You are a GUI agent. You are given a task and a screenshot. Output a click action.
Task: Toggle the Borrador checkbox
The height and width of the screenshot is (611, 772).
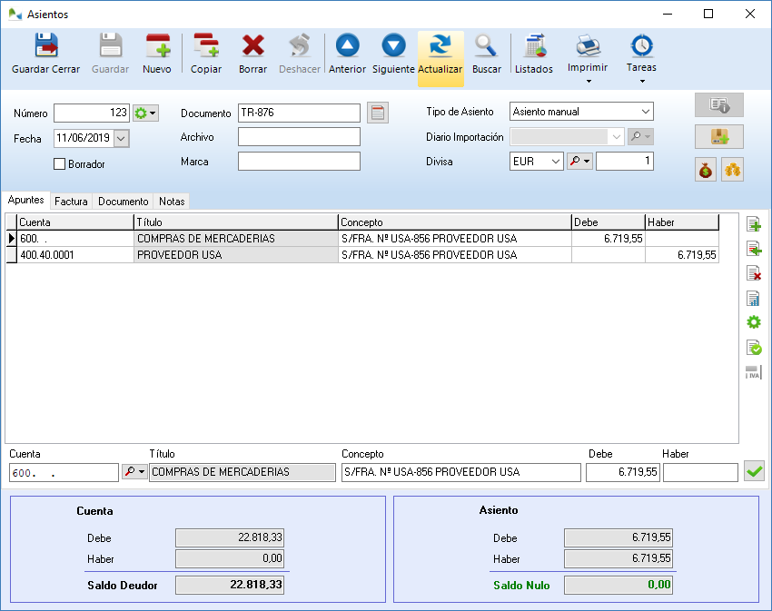(x=61, y=164)
